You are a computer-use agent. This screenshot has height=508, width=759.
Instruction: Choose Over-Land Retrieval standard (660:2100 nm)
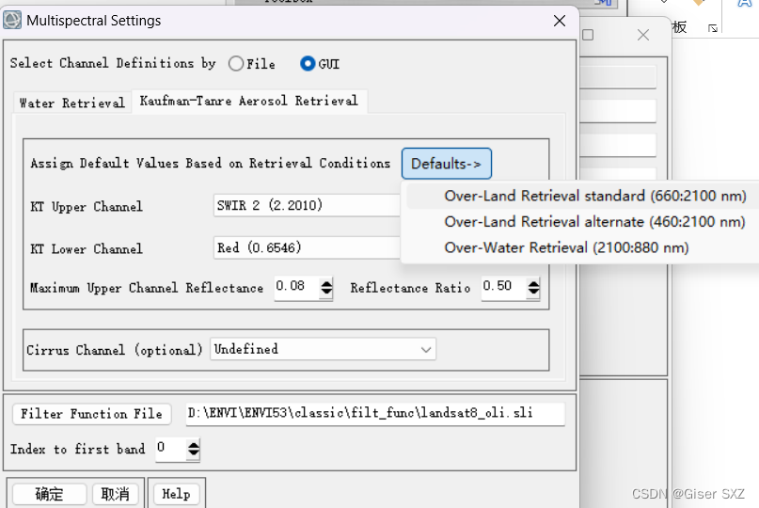tap(595, 196)
